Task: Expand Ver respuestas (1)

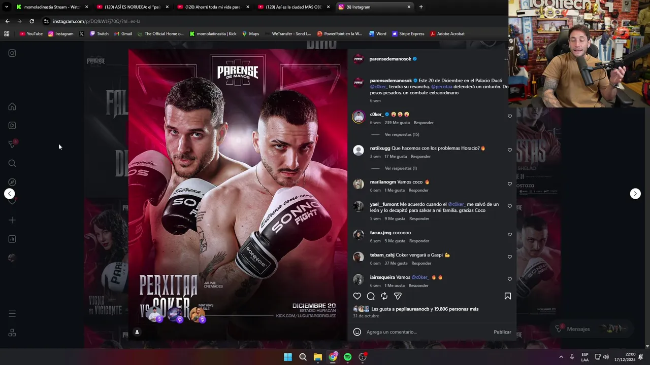Action: coord(401,168)
